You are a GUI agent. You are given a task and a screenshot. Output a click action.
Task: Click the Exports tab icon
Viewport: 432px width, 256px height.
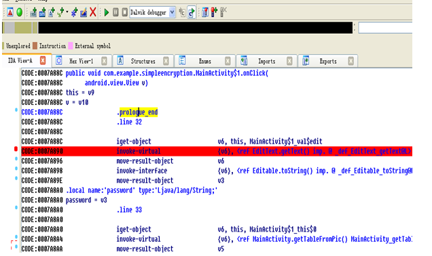tap(306, 61)
